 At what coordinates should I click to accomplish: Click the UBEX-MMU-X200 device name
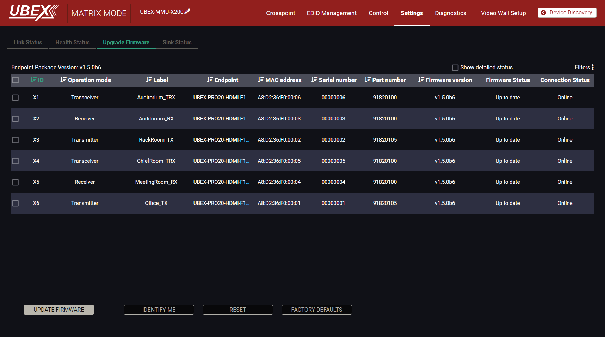[161, 12]
